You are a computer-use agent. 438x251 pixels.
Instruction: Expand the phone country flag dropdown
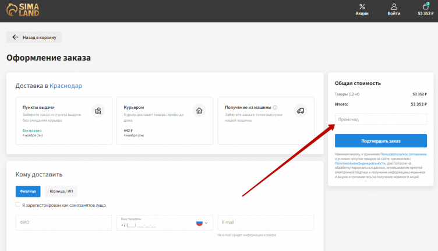click(x=202, y=223)
